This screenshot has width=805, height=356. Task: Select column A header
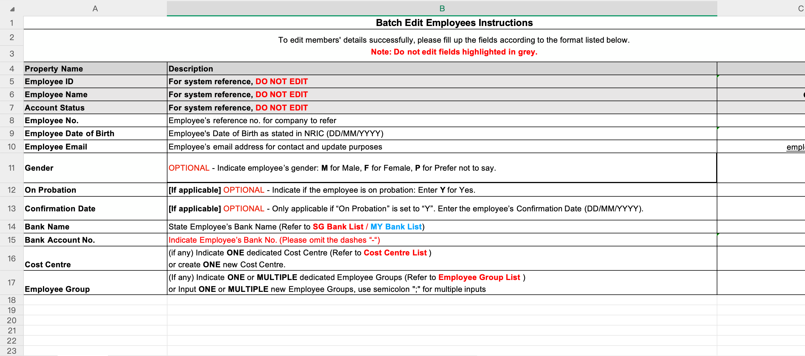pyautogui.click(x=95, y=8)
